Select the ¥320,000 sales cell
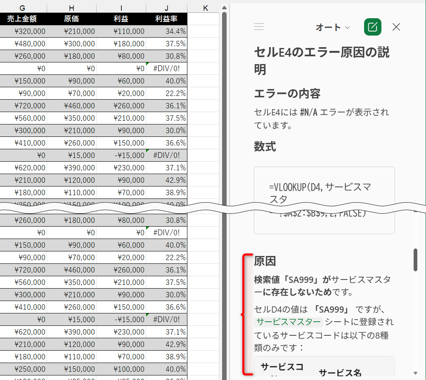 tap(24, 31)
